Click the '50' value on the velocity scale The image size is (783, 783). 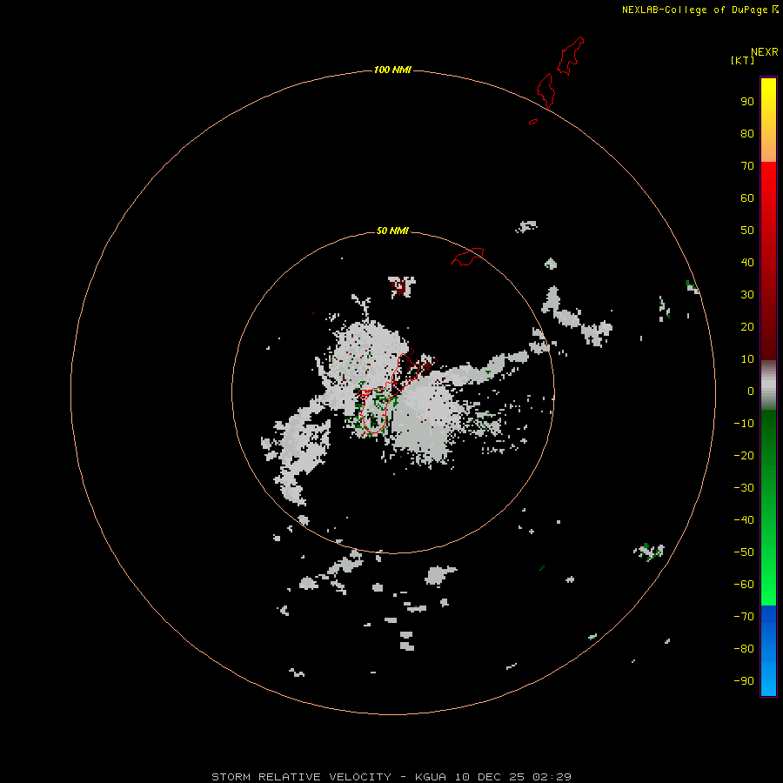click(x=747, y=231)
